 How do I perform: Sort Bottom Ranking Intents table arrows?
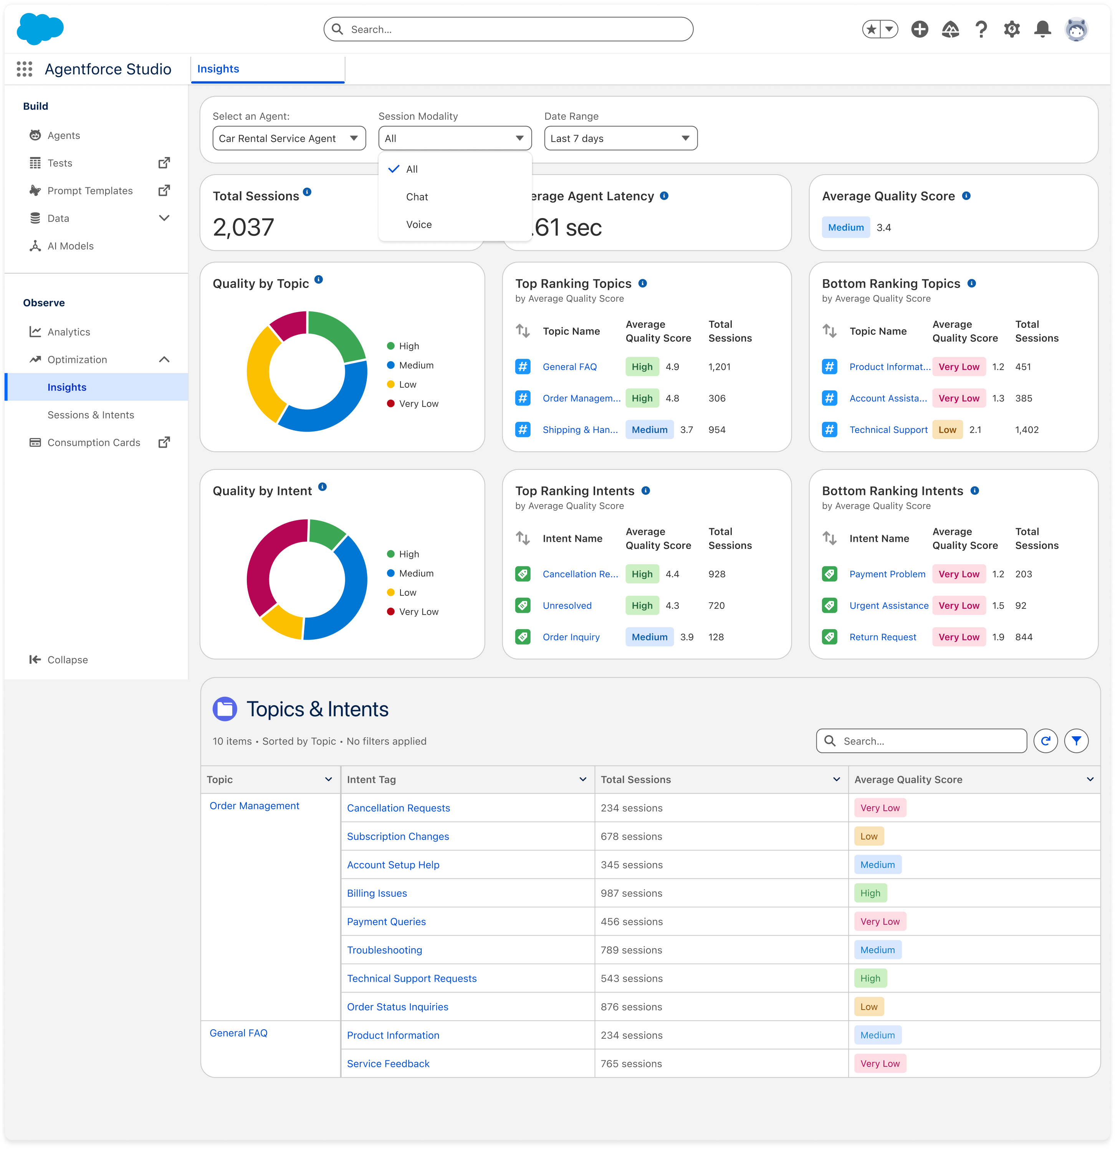[829, 538]
